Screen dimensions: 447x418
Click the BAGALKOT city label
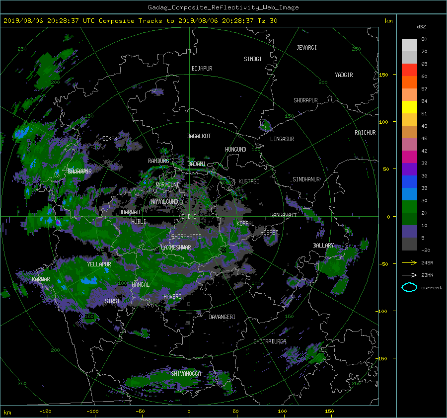click(x=199, y=136)
